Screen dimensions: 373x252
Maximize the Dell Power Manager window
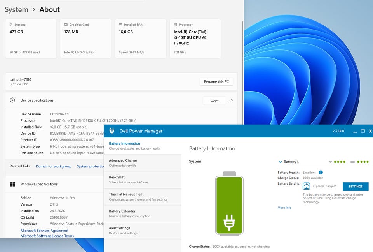click(363, 131)
